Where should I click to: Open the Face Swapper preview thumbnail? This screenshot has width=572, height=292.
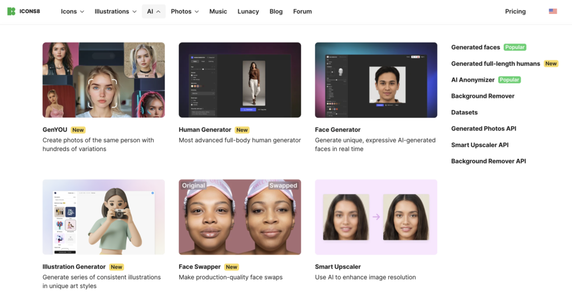(x=240, y=217)
